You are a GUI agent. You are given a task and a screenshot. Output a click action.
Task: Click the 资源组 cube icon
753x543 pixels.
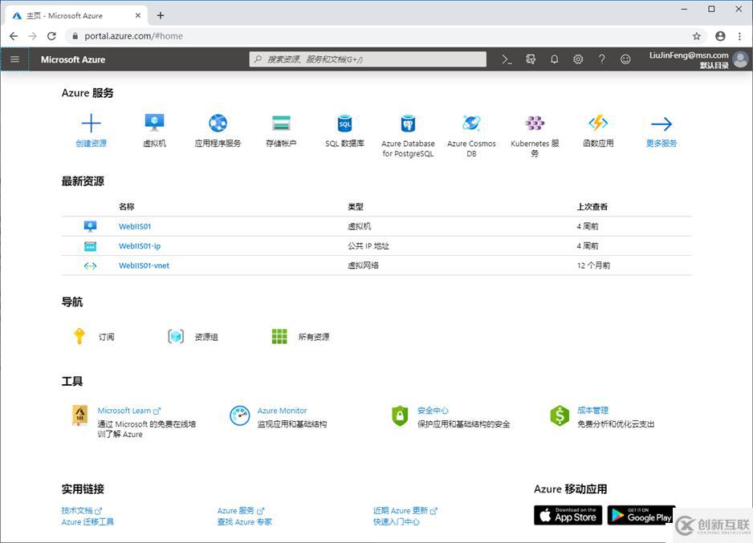click(x=176, y=336)
